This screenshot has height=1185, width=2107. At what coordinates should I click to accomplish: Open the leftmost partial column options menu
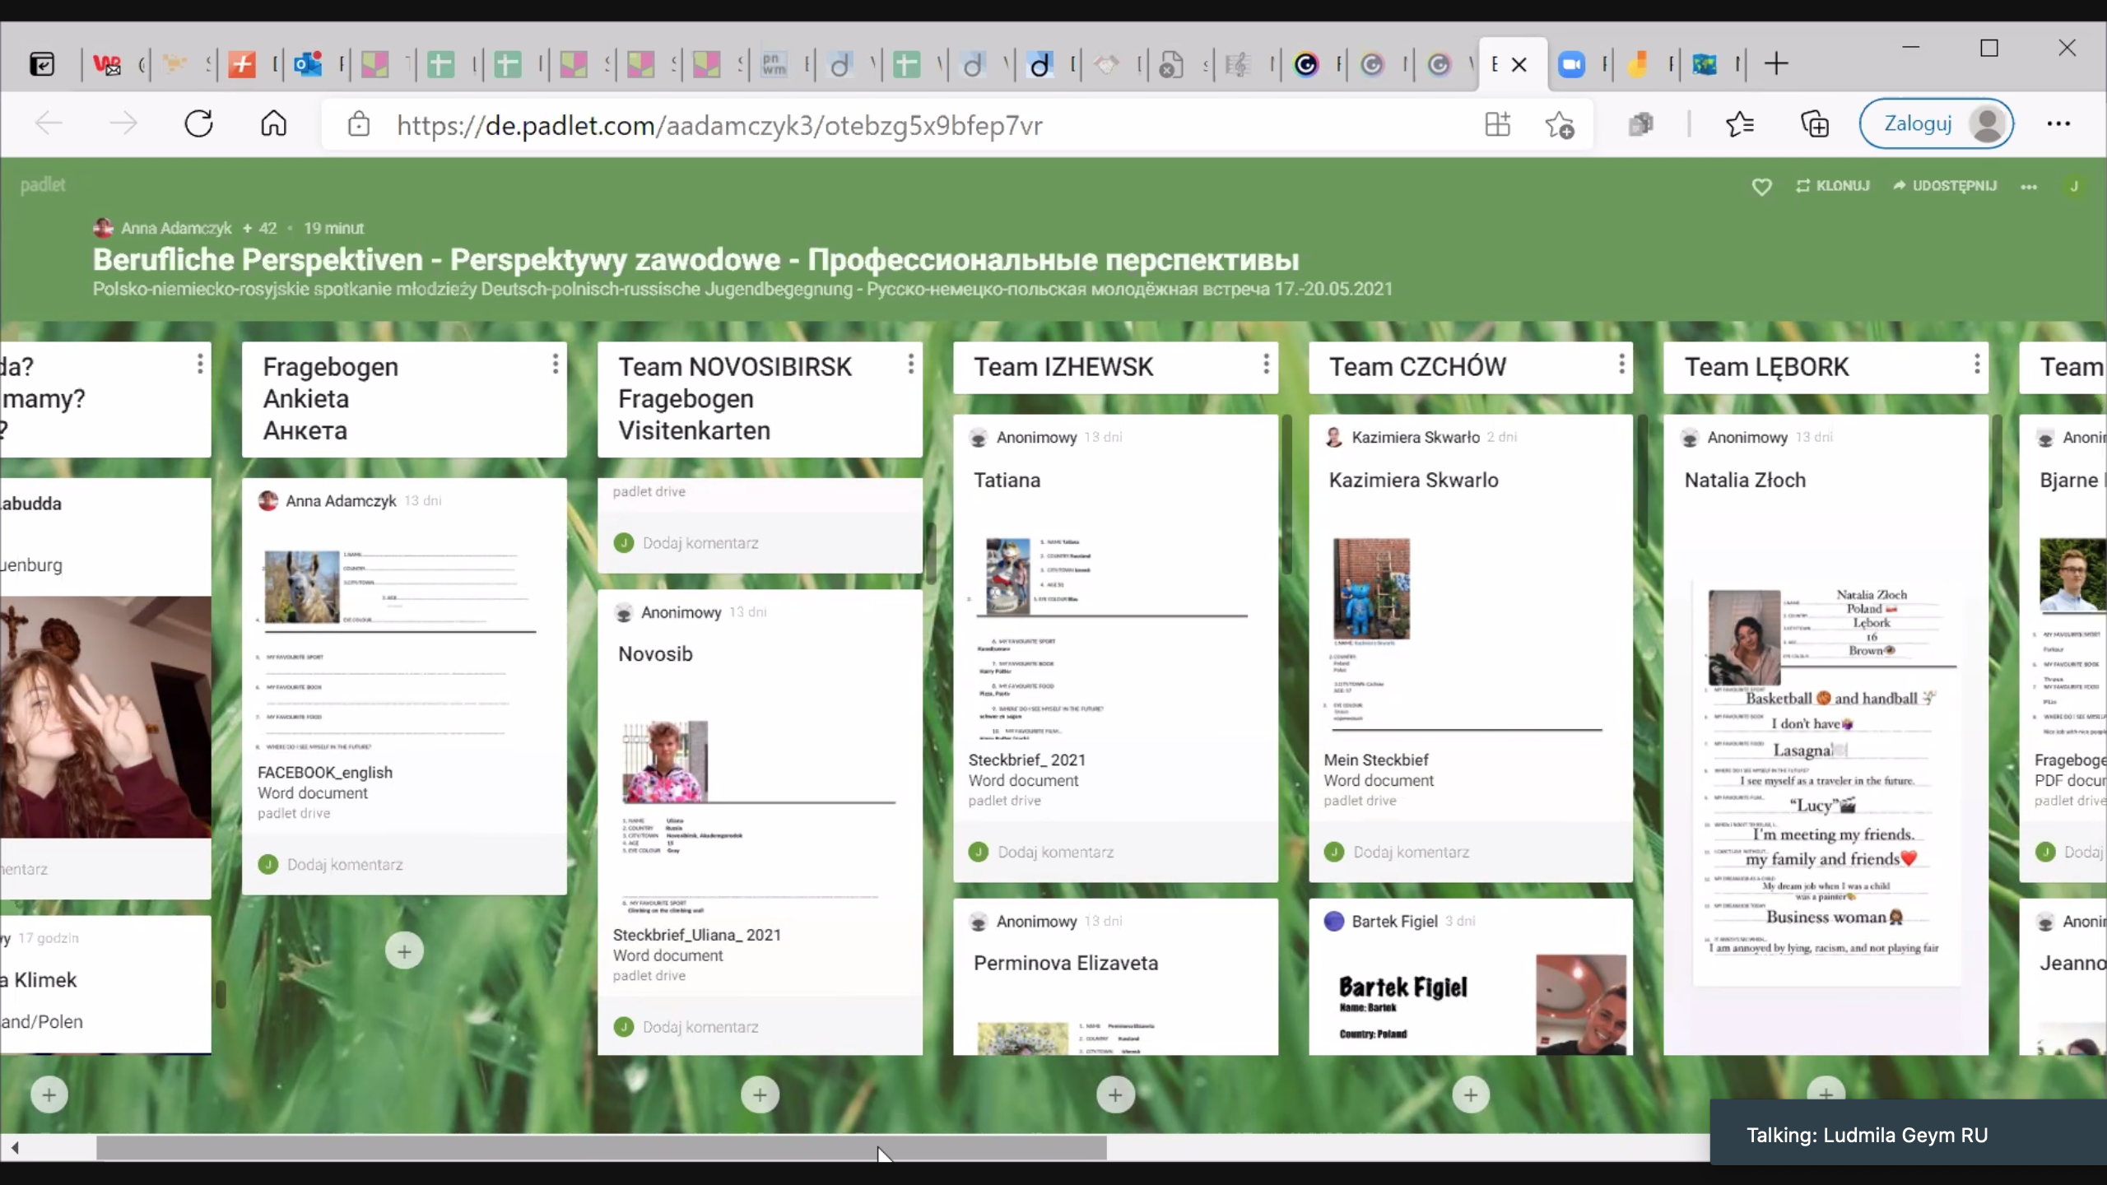200,364
